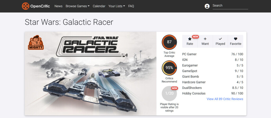This screenshot has width=271, height=118.
Task: Expand the Your Lists dropdown
Action: (x=117, y=6)
